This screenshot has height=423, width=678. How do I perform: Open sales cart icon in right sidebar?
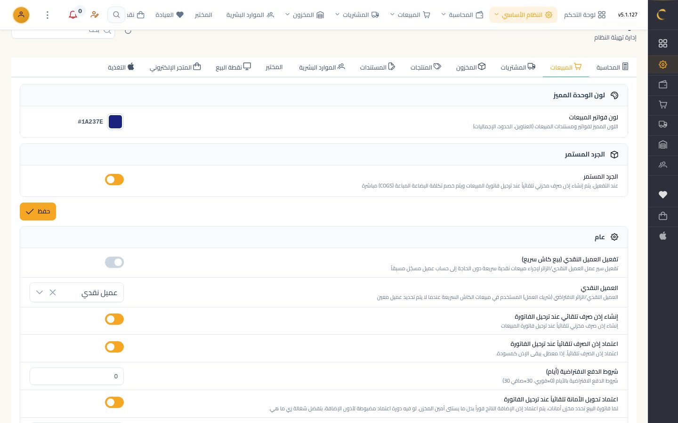(x=663, y=105)
